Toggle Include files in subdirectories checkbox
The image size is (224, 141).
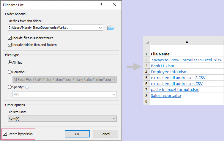[10, 38]
